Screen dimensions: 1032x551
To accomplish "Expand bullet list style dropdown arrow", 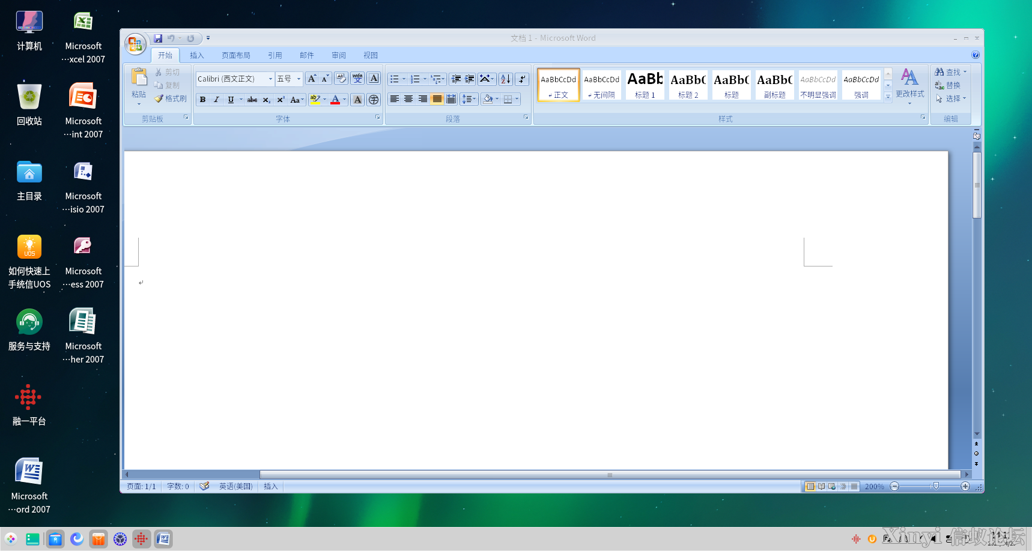I will tap(404, 79).
